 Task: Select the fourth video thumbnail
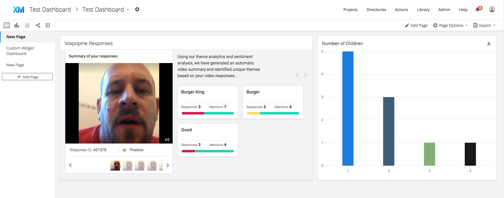click(152, 166)
